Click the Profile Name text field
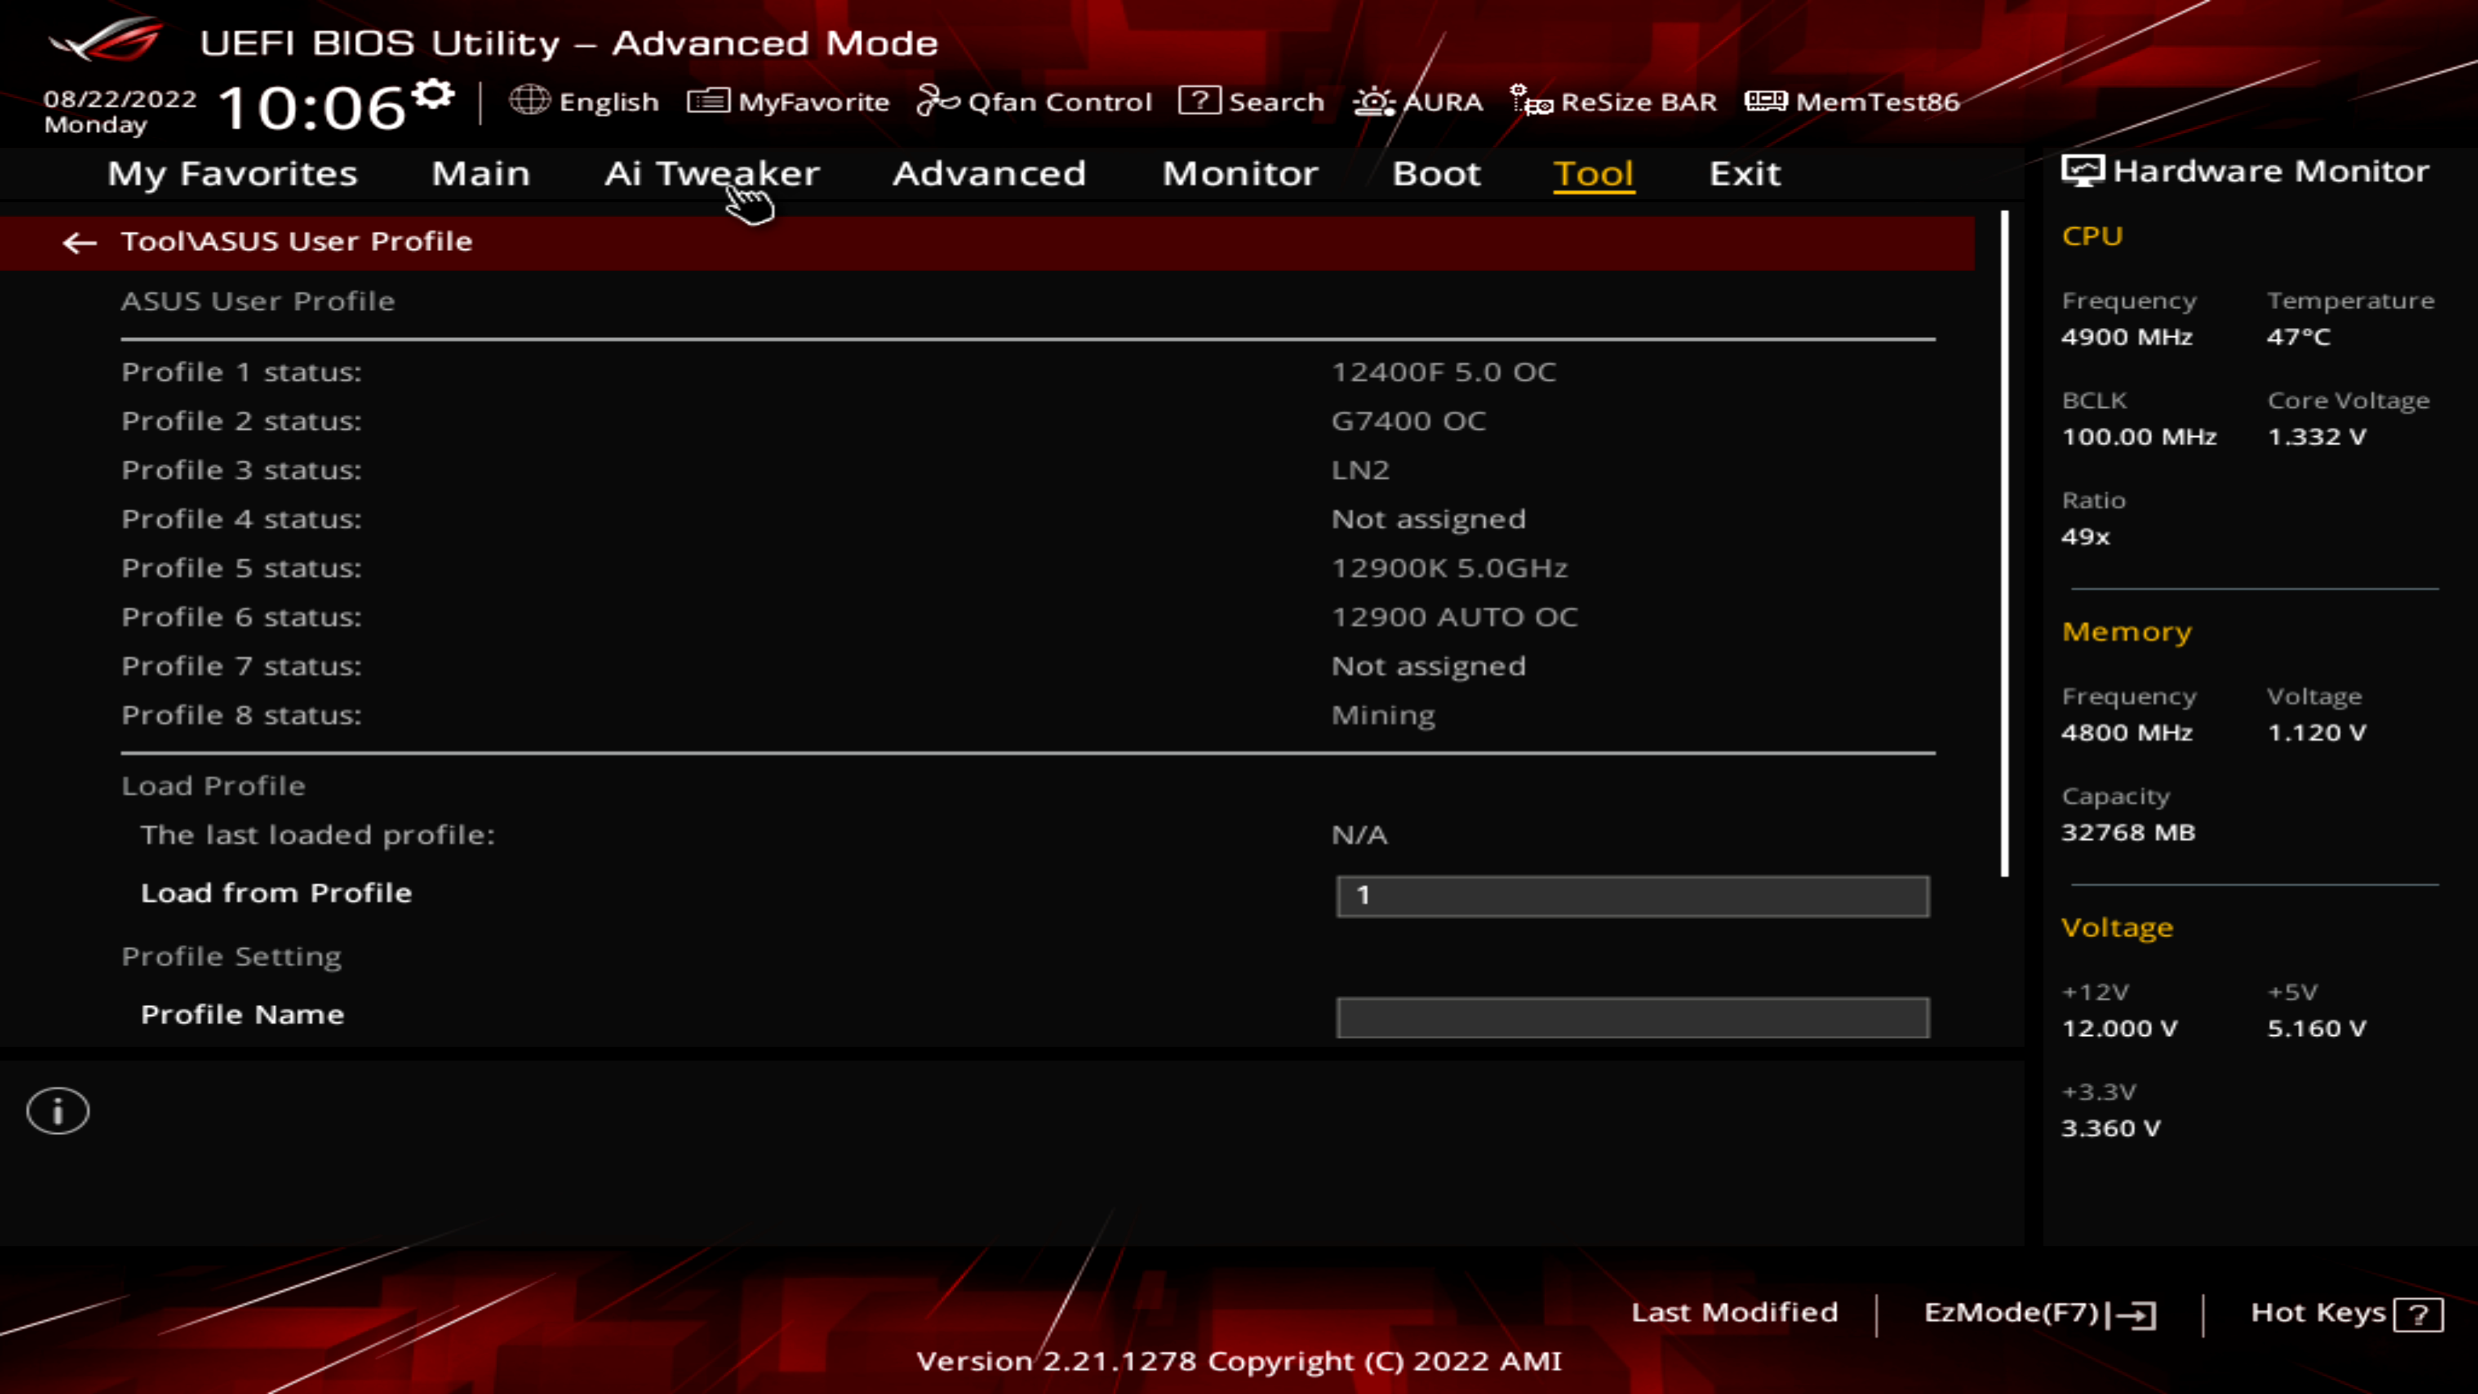2478x1394 pixels. click(x=1631, y=1017)
